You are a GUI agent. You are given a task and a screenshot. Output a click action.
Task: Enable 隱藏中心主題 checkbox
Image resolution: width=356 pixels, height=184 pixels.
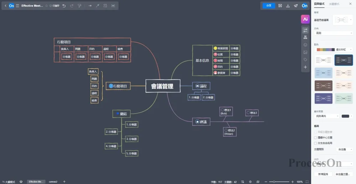(315, 137)
